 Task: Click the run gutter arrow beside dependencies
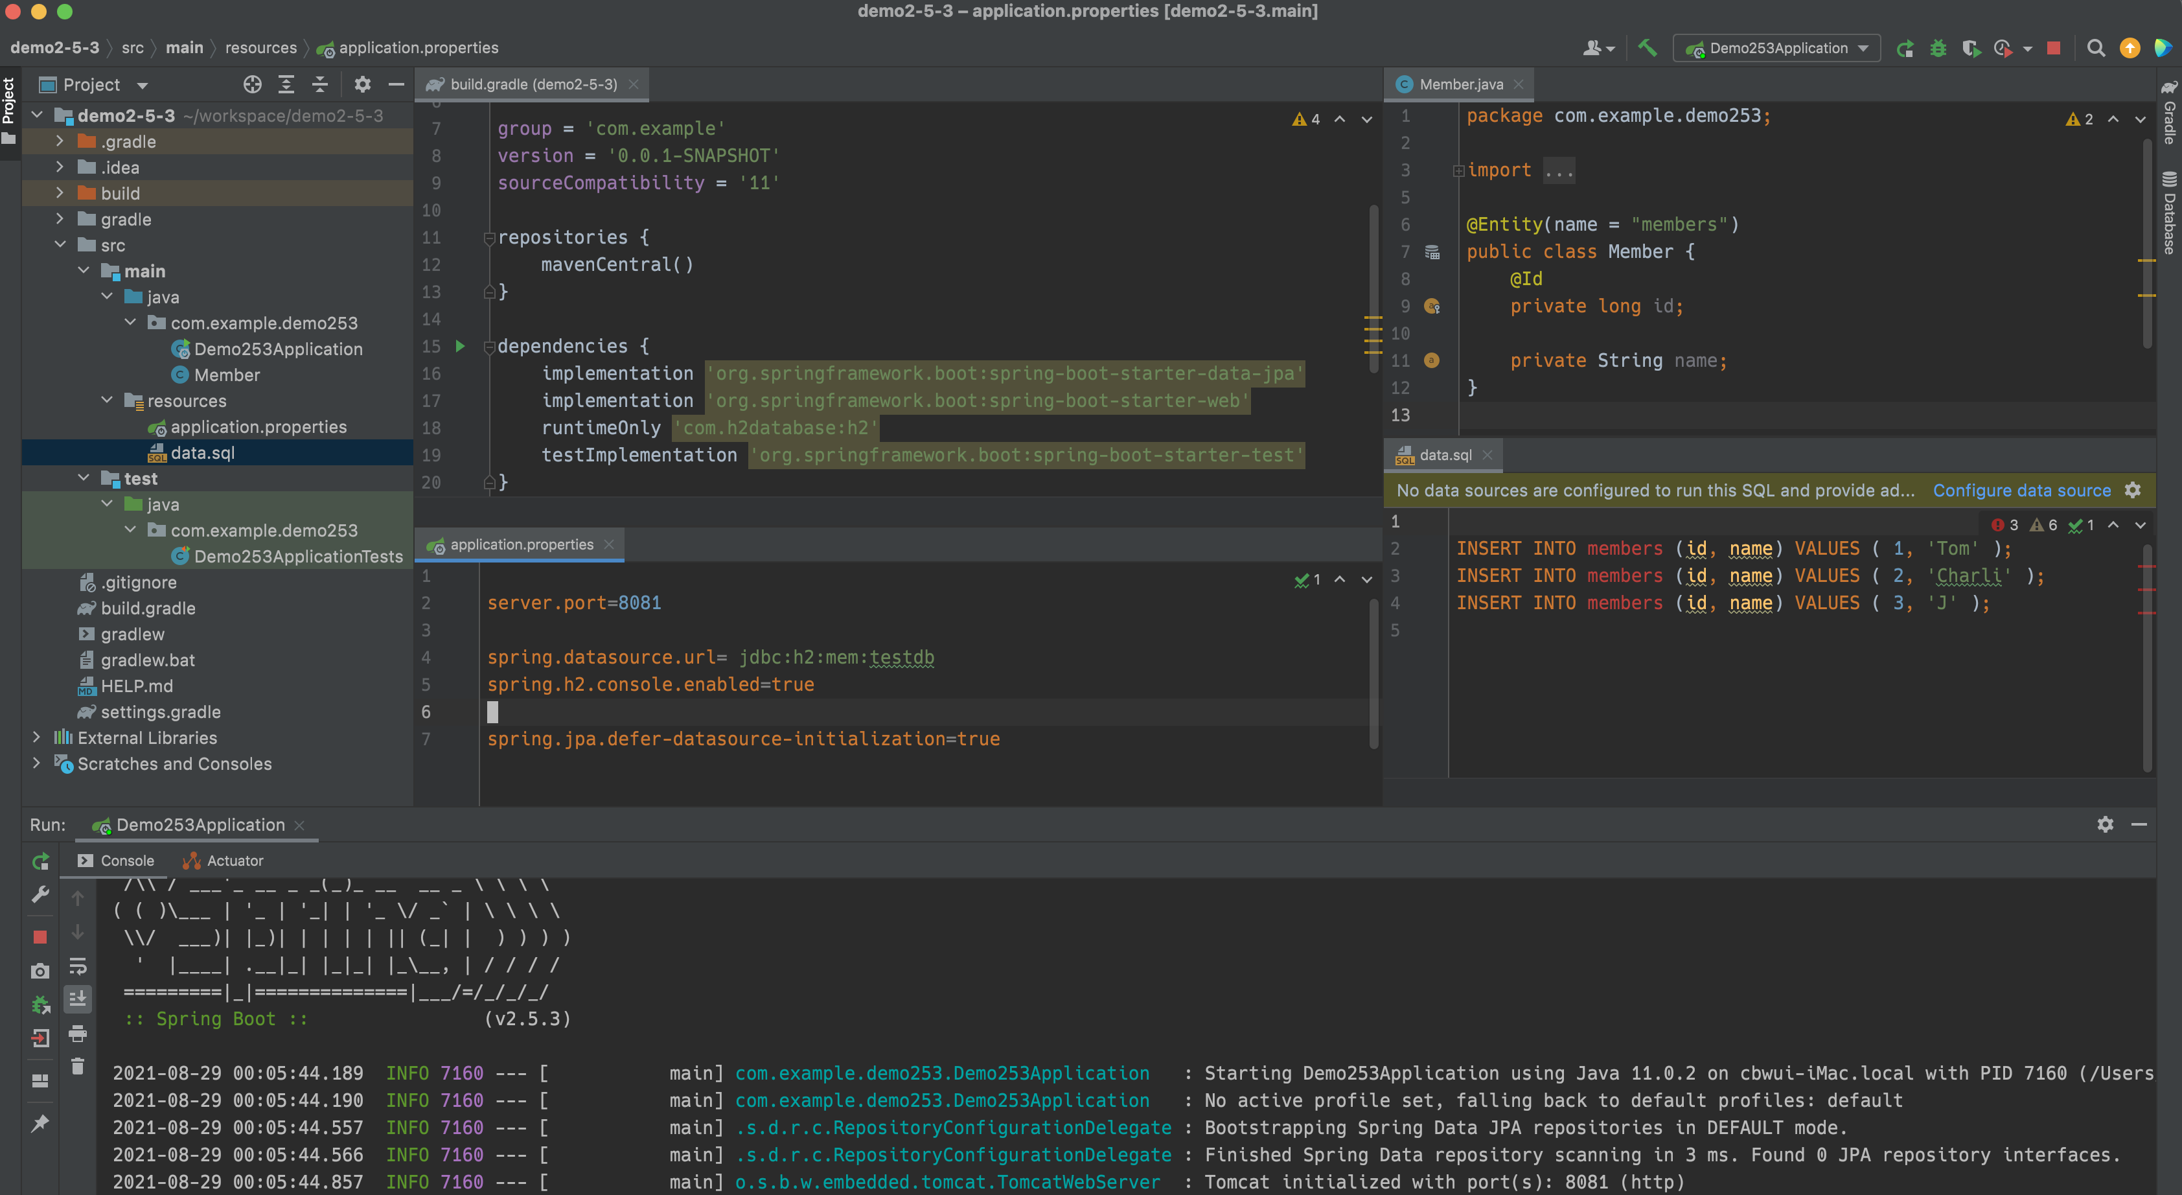coord(460,346)
